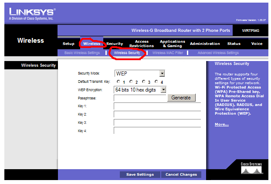Open the Security tab
The width and height of the screenshot is (271, 184).
click(115, 44)
